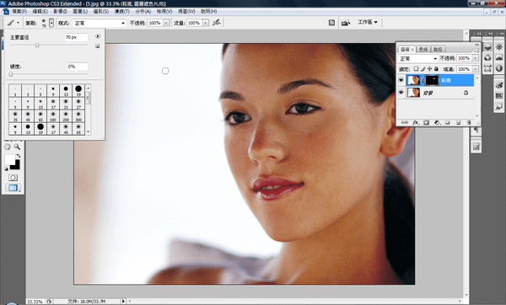The width and height of the screenshot is (506, 305).
Task: Select the Hand tool in the toolbox
Action: pos(8,147)
